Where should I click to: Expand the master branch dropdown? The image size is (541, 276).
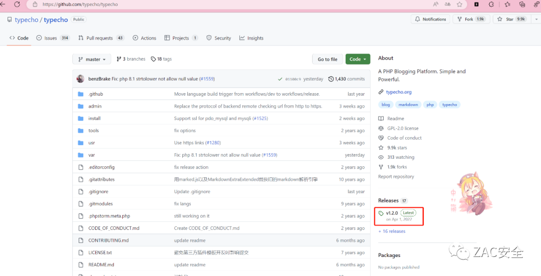point(92,59)
